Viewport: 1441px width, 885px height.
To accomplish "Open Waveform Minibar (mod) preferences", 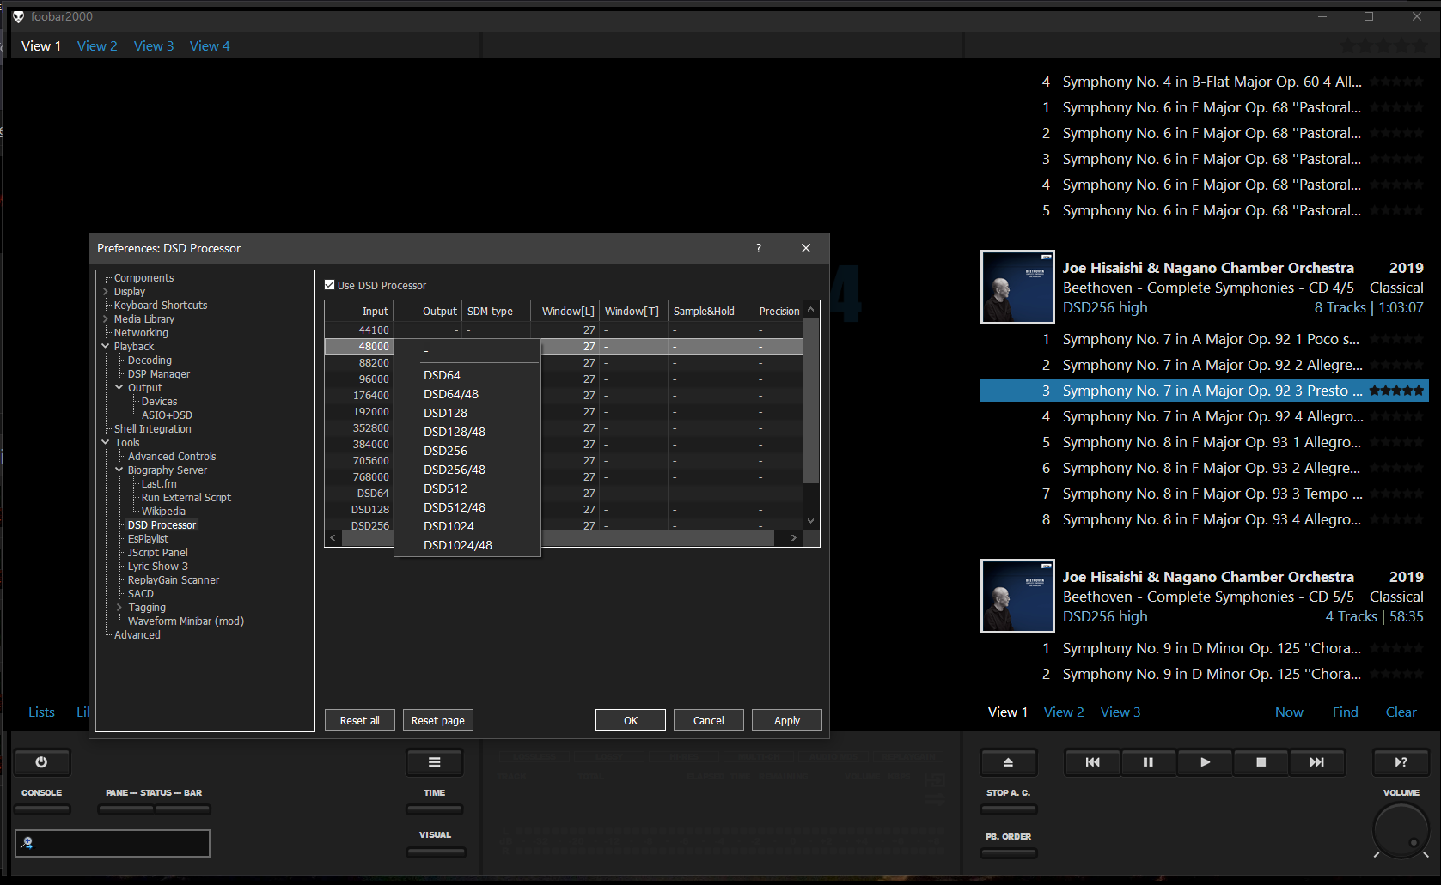I will 186,621.
